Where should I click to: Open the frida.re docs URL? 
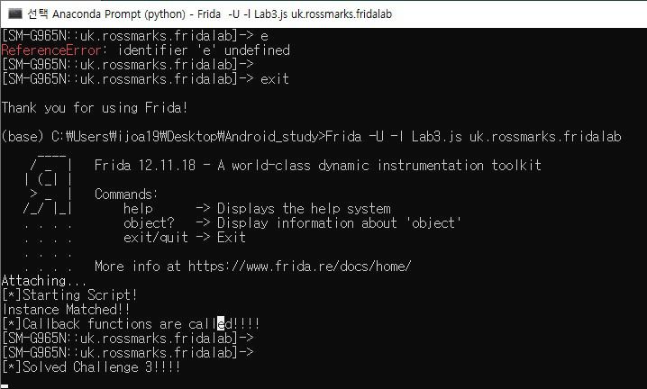click(299, 267)
